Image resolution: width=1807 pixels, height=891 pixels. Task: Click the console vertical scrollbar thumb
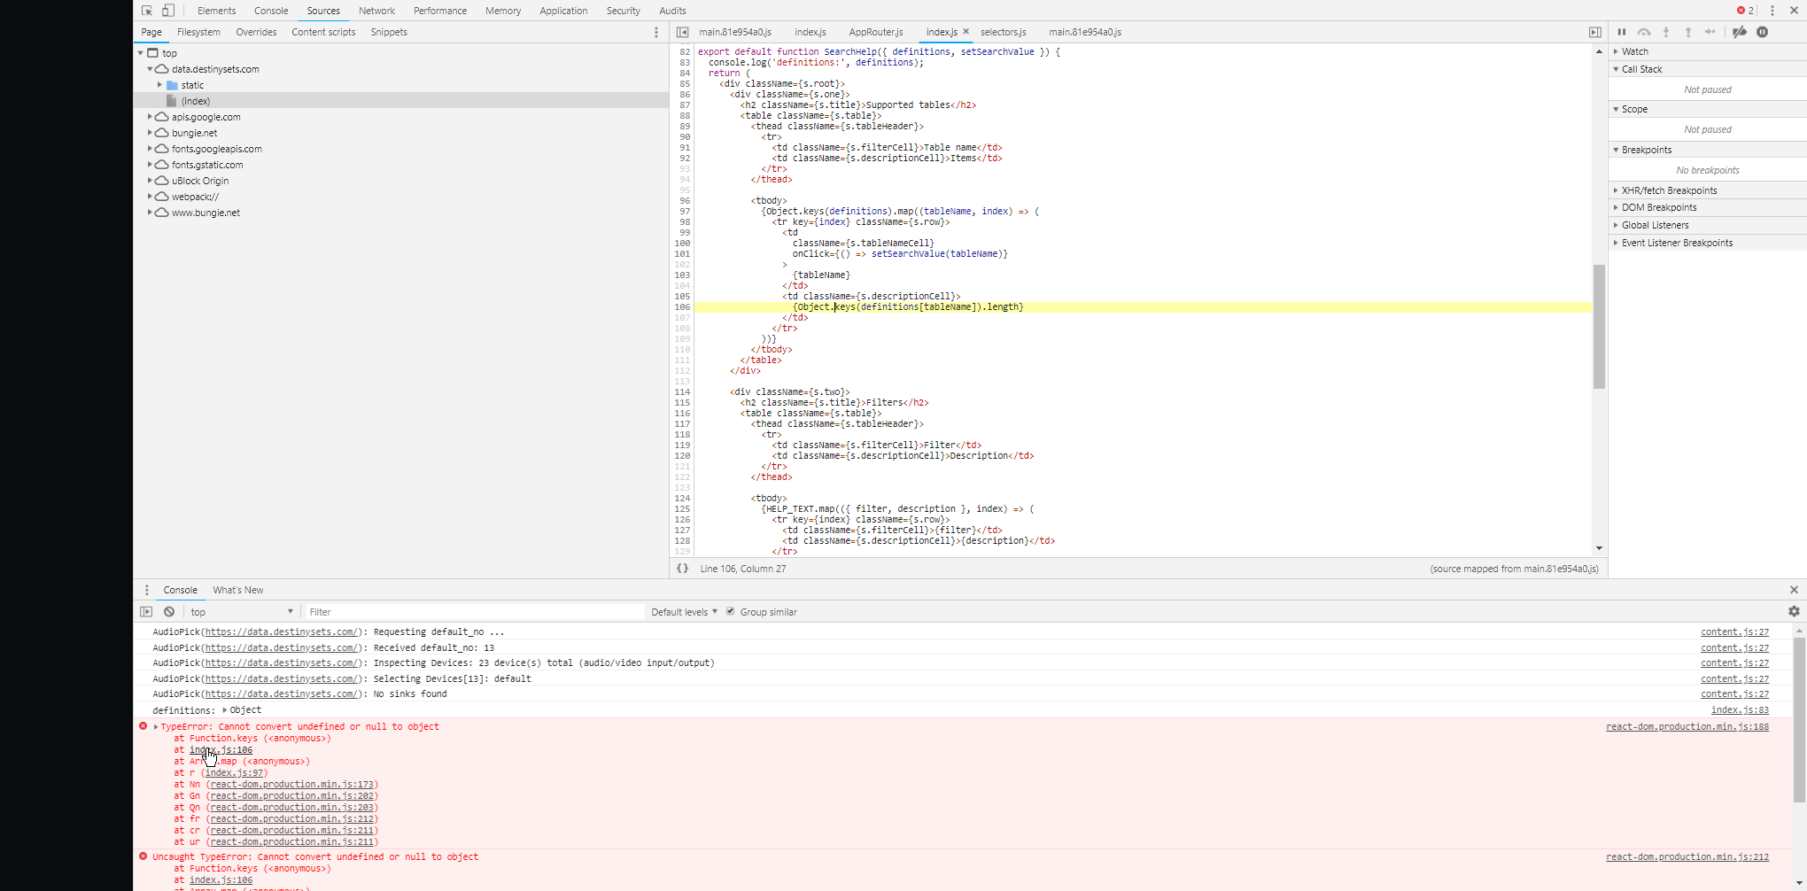(x=1799, y=719)
